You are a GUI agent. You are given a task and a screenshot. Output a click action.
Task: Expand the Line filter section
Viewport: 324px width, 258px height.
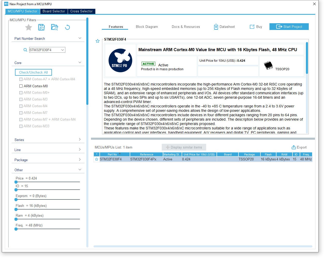point(80,150)
